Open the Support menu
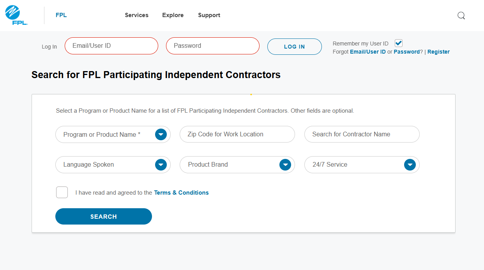This screenshot has height=270, width=484. [209, 15]
